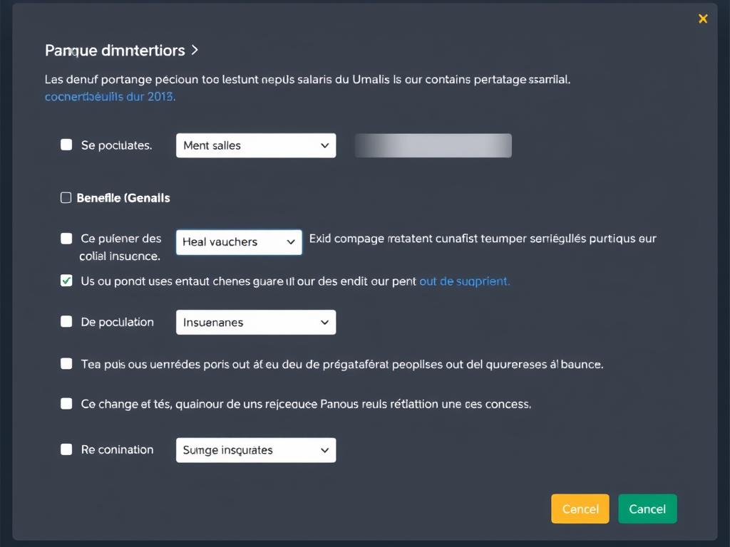Open the Insuenanes dropdown
730x547 pixels.
tap(255, 323)
